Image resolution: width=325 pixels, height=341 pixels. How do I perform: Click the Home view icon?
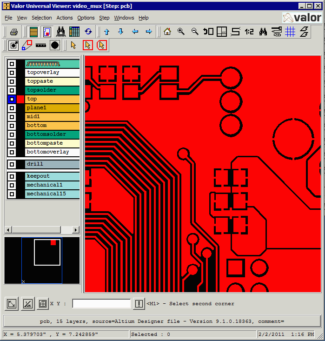[x=167, y=32]
